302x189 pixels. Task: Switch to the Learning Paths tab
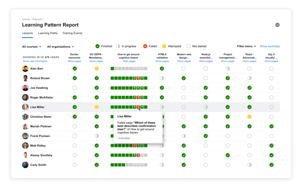click(x=48, y=33)
